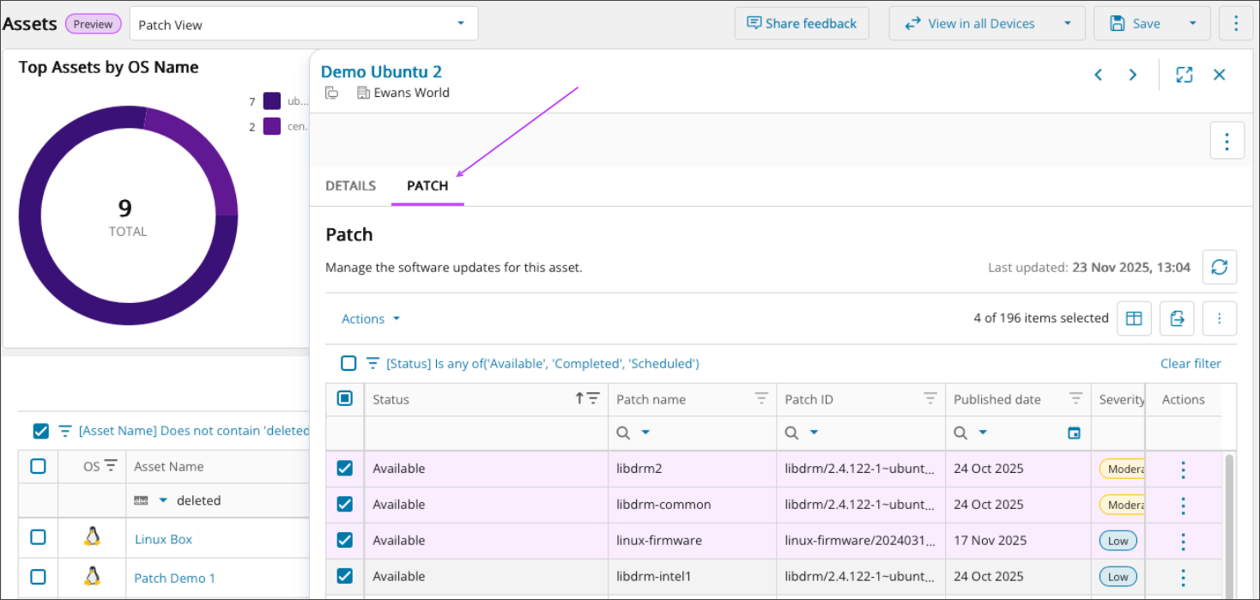
Task: Click the ubuntu legend color swatch
Action: [272, 101]
